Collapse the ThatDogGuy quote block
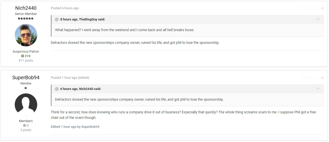 coord(57,19)
